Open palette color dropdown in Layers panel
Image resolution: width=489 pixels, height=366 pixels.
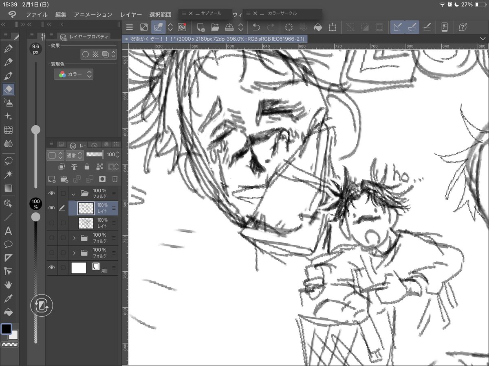pyautogui.click(x=55, y=155)
